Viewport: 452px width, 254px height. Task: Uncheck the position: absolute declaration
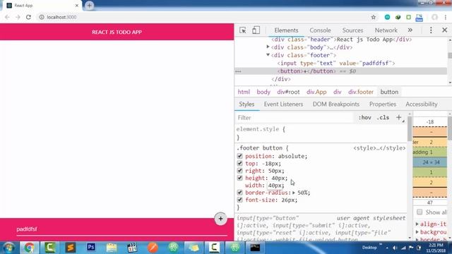pos(239,156)
